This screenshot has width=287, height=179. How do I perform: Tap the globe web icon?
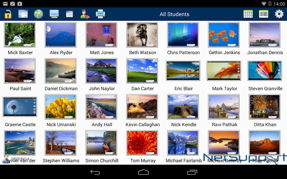point(38,14)
